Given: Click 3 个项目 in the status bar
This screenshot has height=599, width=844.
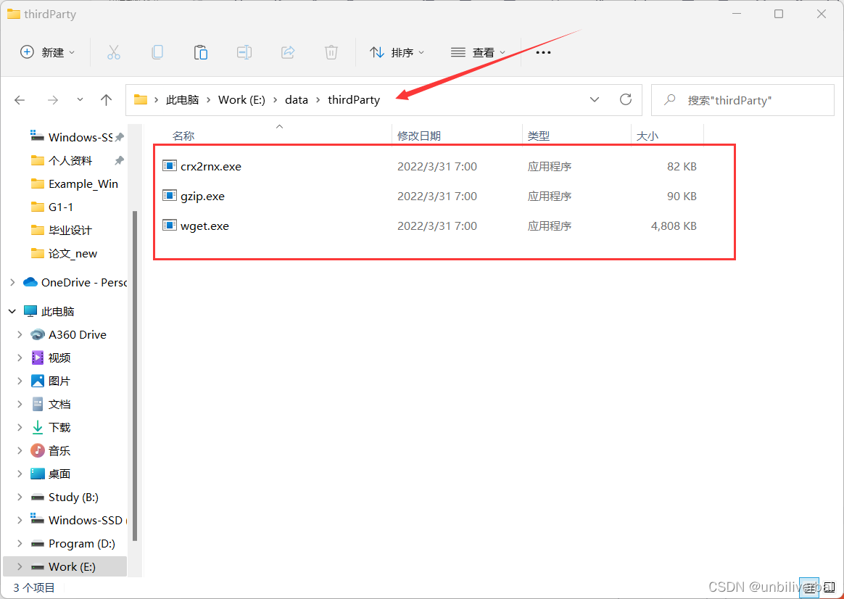Looking at the screenshot, I should [x=34, y=587].
